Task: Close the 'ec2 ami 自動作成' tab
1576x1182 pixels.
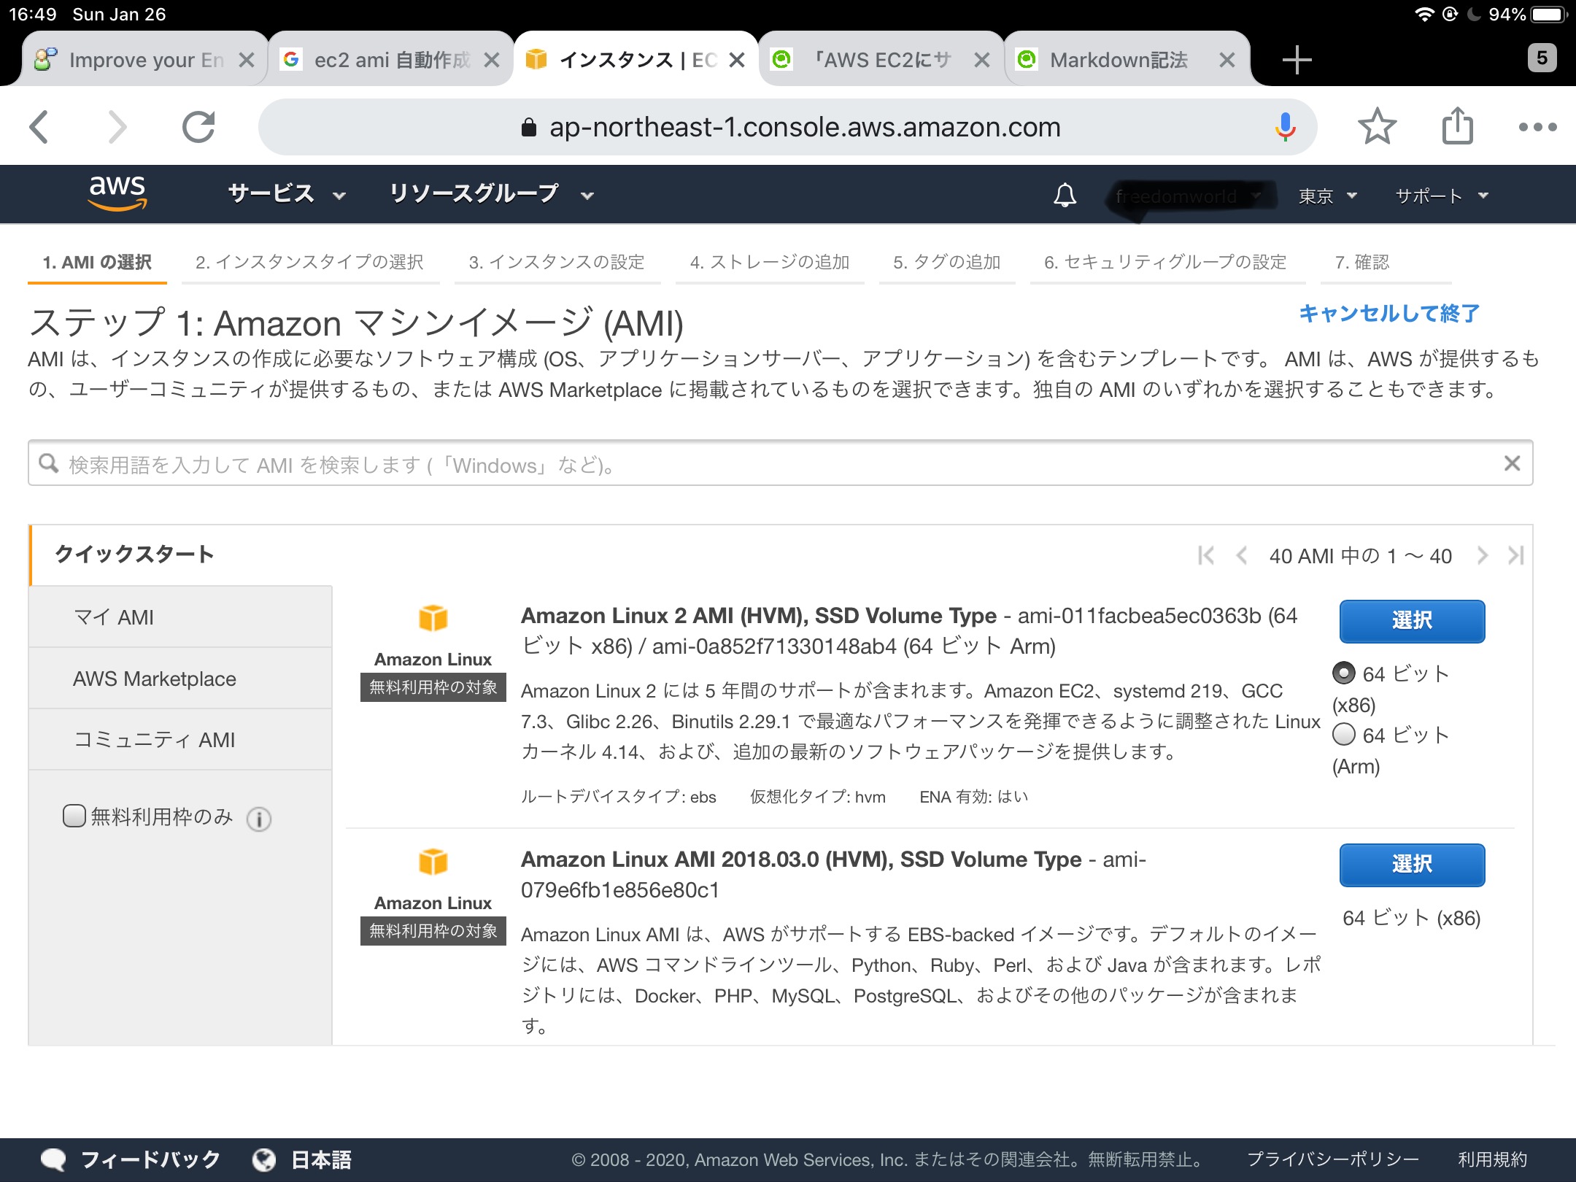Action: [492, 60]
